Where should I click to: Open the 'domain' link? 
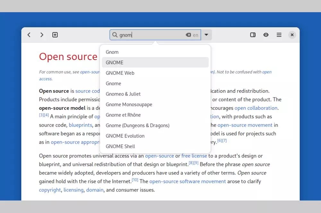coord(95,190)
